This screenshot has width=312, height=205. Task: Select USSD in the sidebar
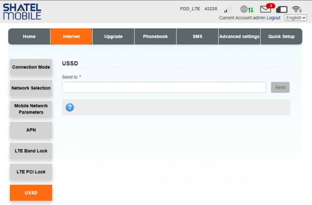31,193
